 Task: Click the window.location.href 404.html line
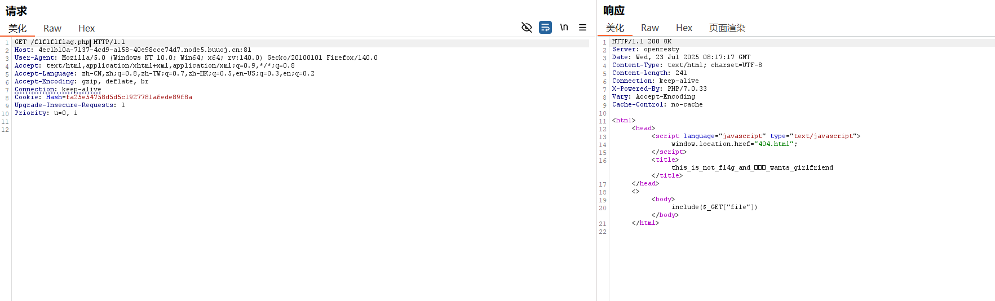(735, 144)
